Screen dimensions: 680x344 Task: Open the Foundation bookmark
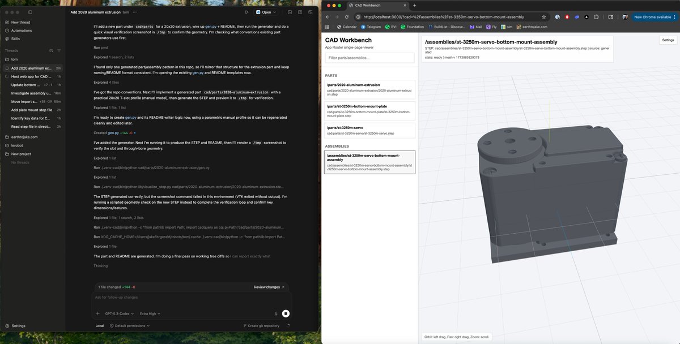(x=412, y=27)
